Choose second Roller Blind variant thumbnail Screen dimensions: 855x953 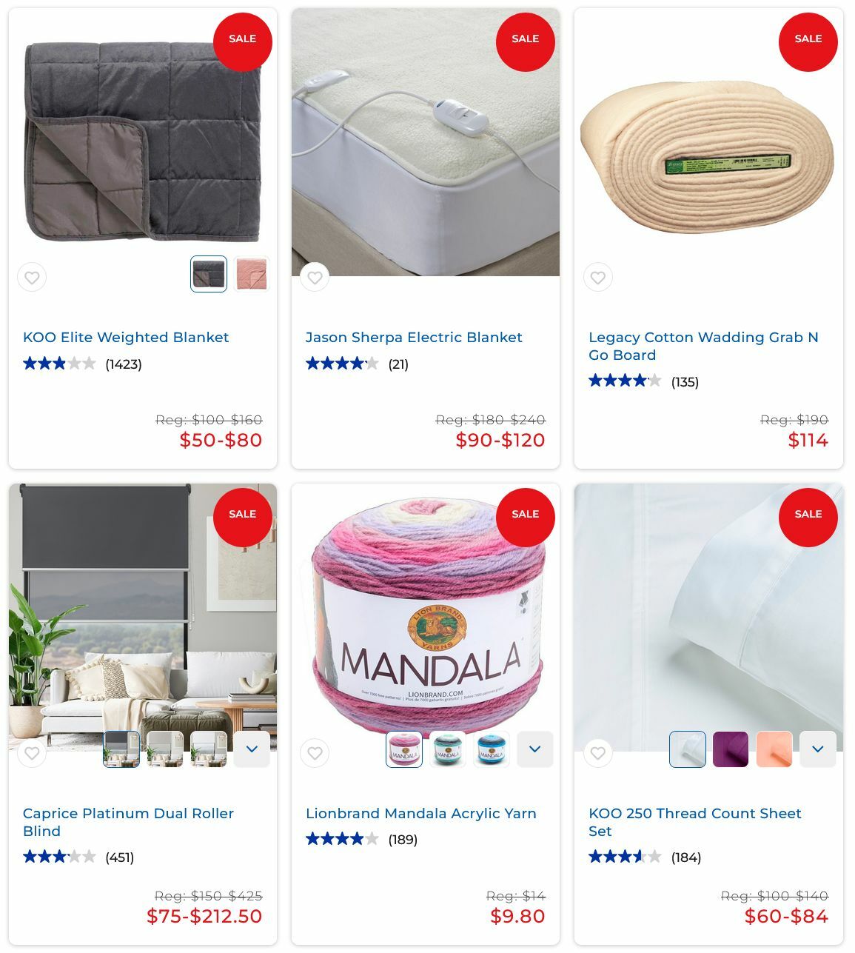165,749
